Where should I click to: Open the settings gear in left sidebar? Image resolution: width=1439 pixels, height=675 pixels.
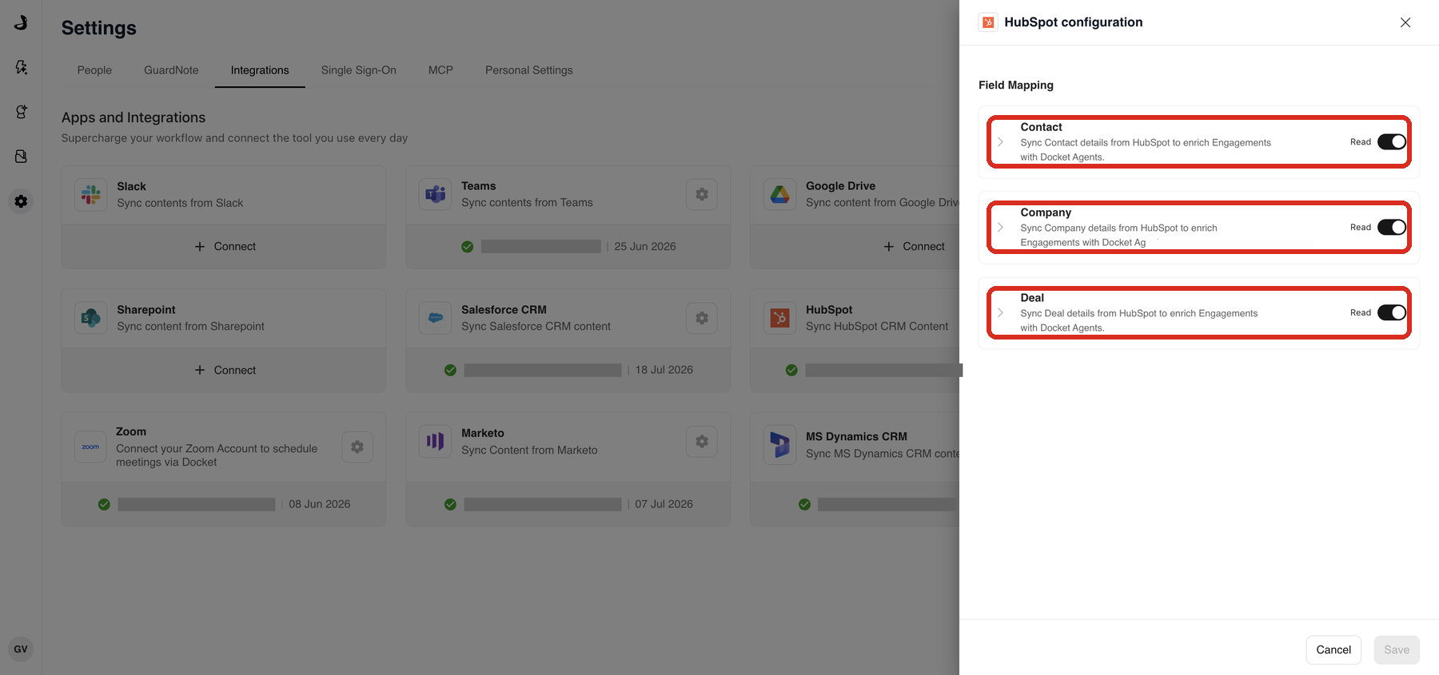pos(21,201)
